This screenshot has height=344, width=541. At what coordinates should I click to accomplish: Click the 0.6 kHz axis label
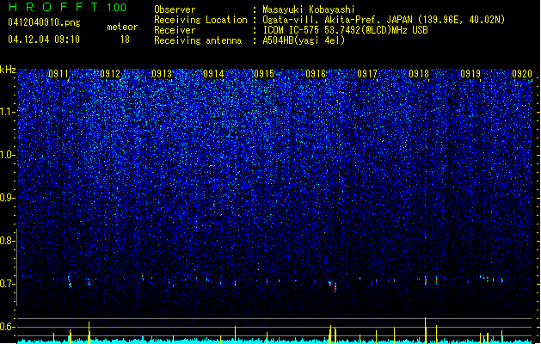[8, 327]
